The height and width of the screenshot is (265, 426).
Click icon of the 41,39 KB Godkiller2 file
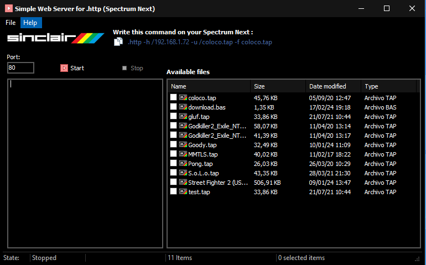183,135
